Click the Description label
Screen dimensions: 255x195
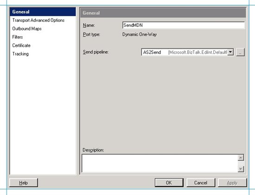93,150
